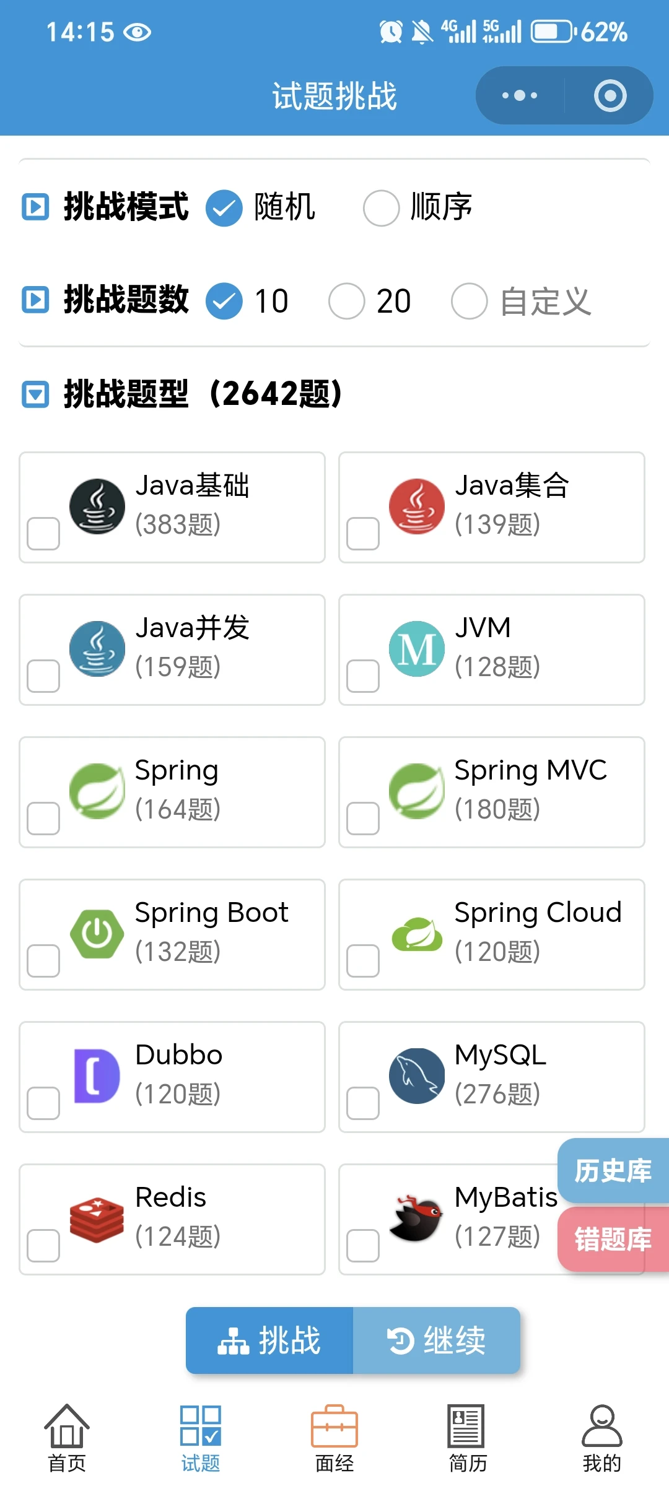Start with the 挑战 button
Screen dimensions: 669x1486
pos(269,1340)
